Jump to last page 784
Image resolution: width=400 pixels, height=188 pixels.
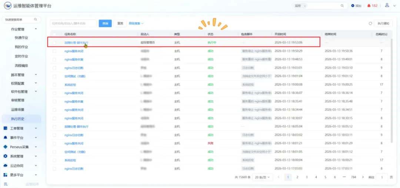coord(353,177)
